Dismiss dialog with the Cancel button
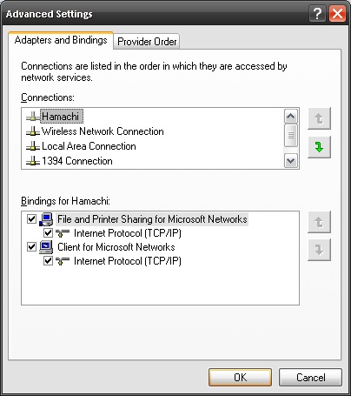 pyautogui.click(x=310, y=378)
